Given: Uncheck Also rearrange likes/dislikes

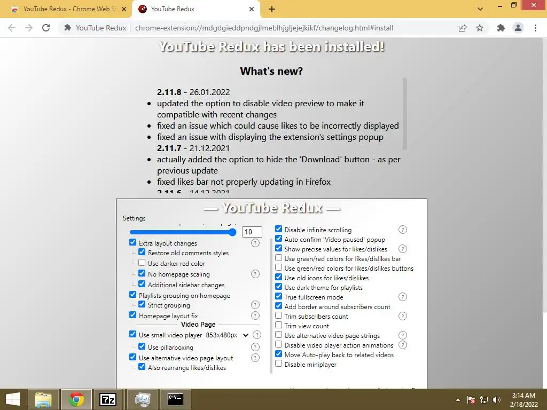Looking at the screenshot, I should pyautogui.click(x=142, y=367).
